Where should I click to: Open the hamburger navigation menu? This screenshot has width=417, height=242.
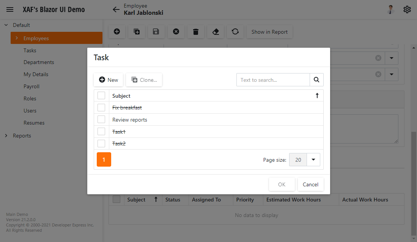pos(10,9)
